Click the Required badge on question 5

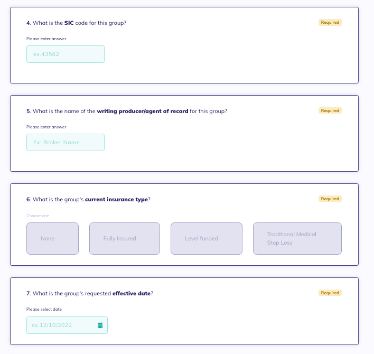pos(330,110)
